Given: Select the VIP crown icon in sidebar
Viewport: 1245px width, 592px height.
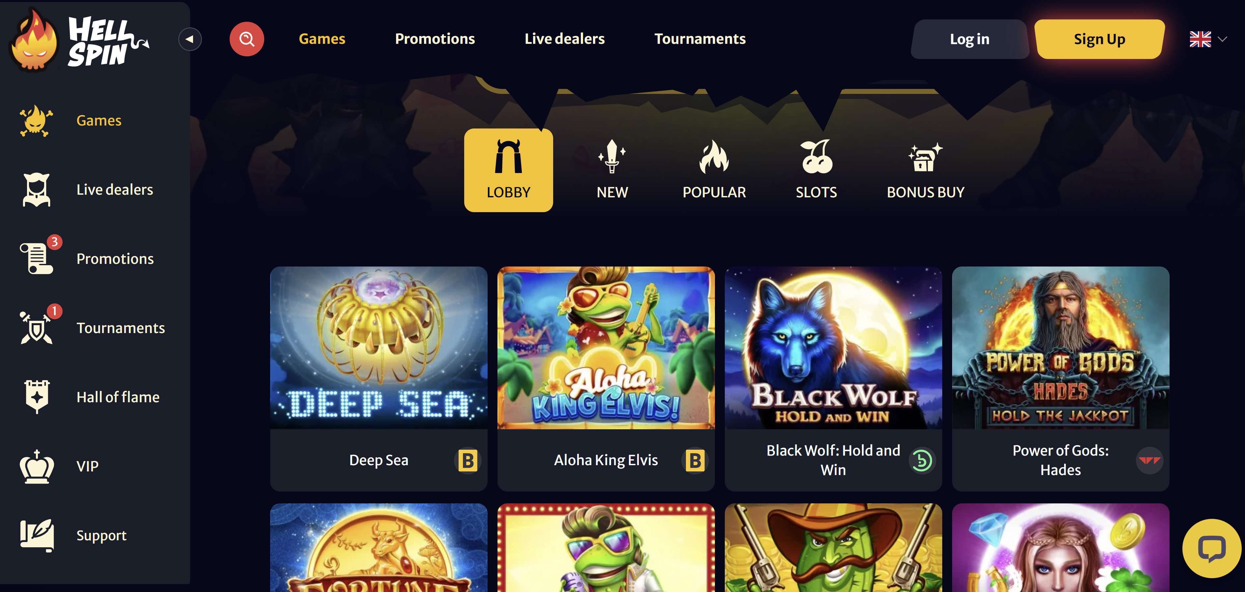Looking at the screenshot, I should tap(37, 466).
